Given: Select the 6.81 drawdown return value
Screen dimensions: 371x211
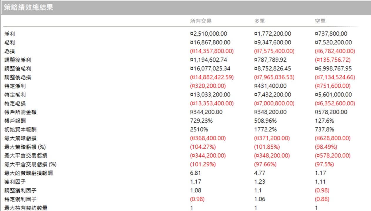Looking at the screenshot, I should click(x=196, y=173).
